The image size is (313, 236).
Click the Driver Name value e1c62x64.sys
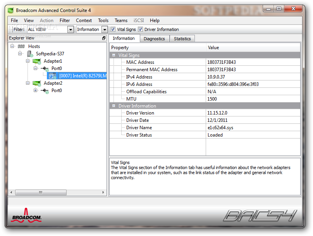pyautogui.click(x=220, y=128)
